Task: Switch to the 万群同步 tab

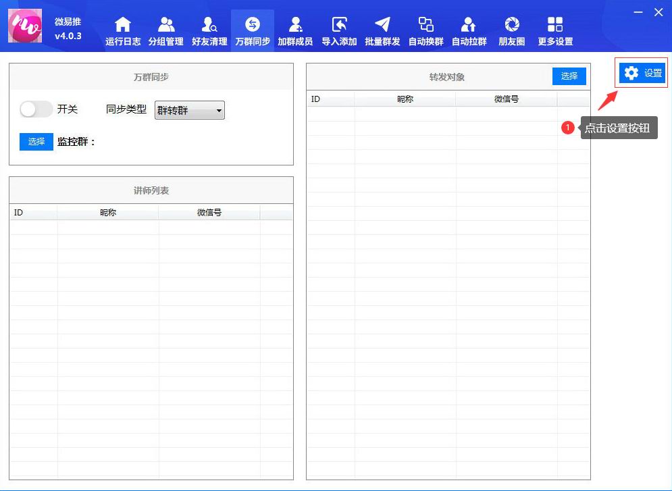Action: (x=252, y=31)
